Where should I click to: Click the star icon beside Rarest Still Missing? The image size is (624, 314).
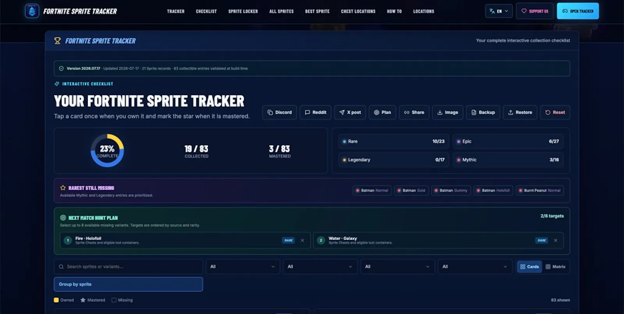pos(63,188)
